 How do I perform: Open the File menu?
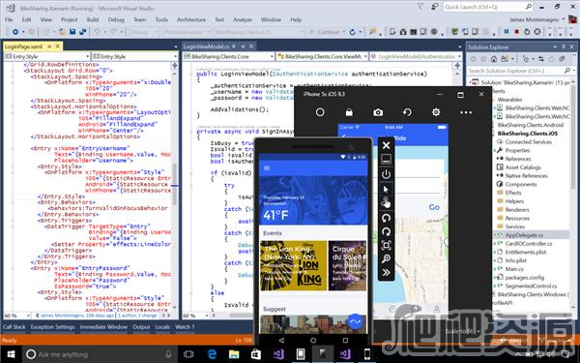pyautogui.click(x=9, y=19)
